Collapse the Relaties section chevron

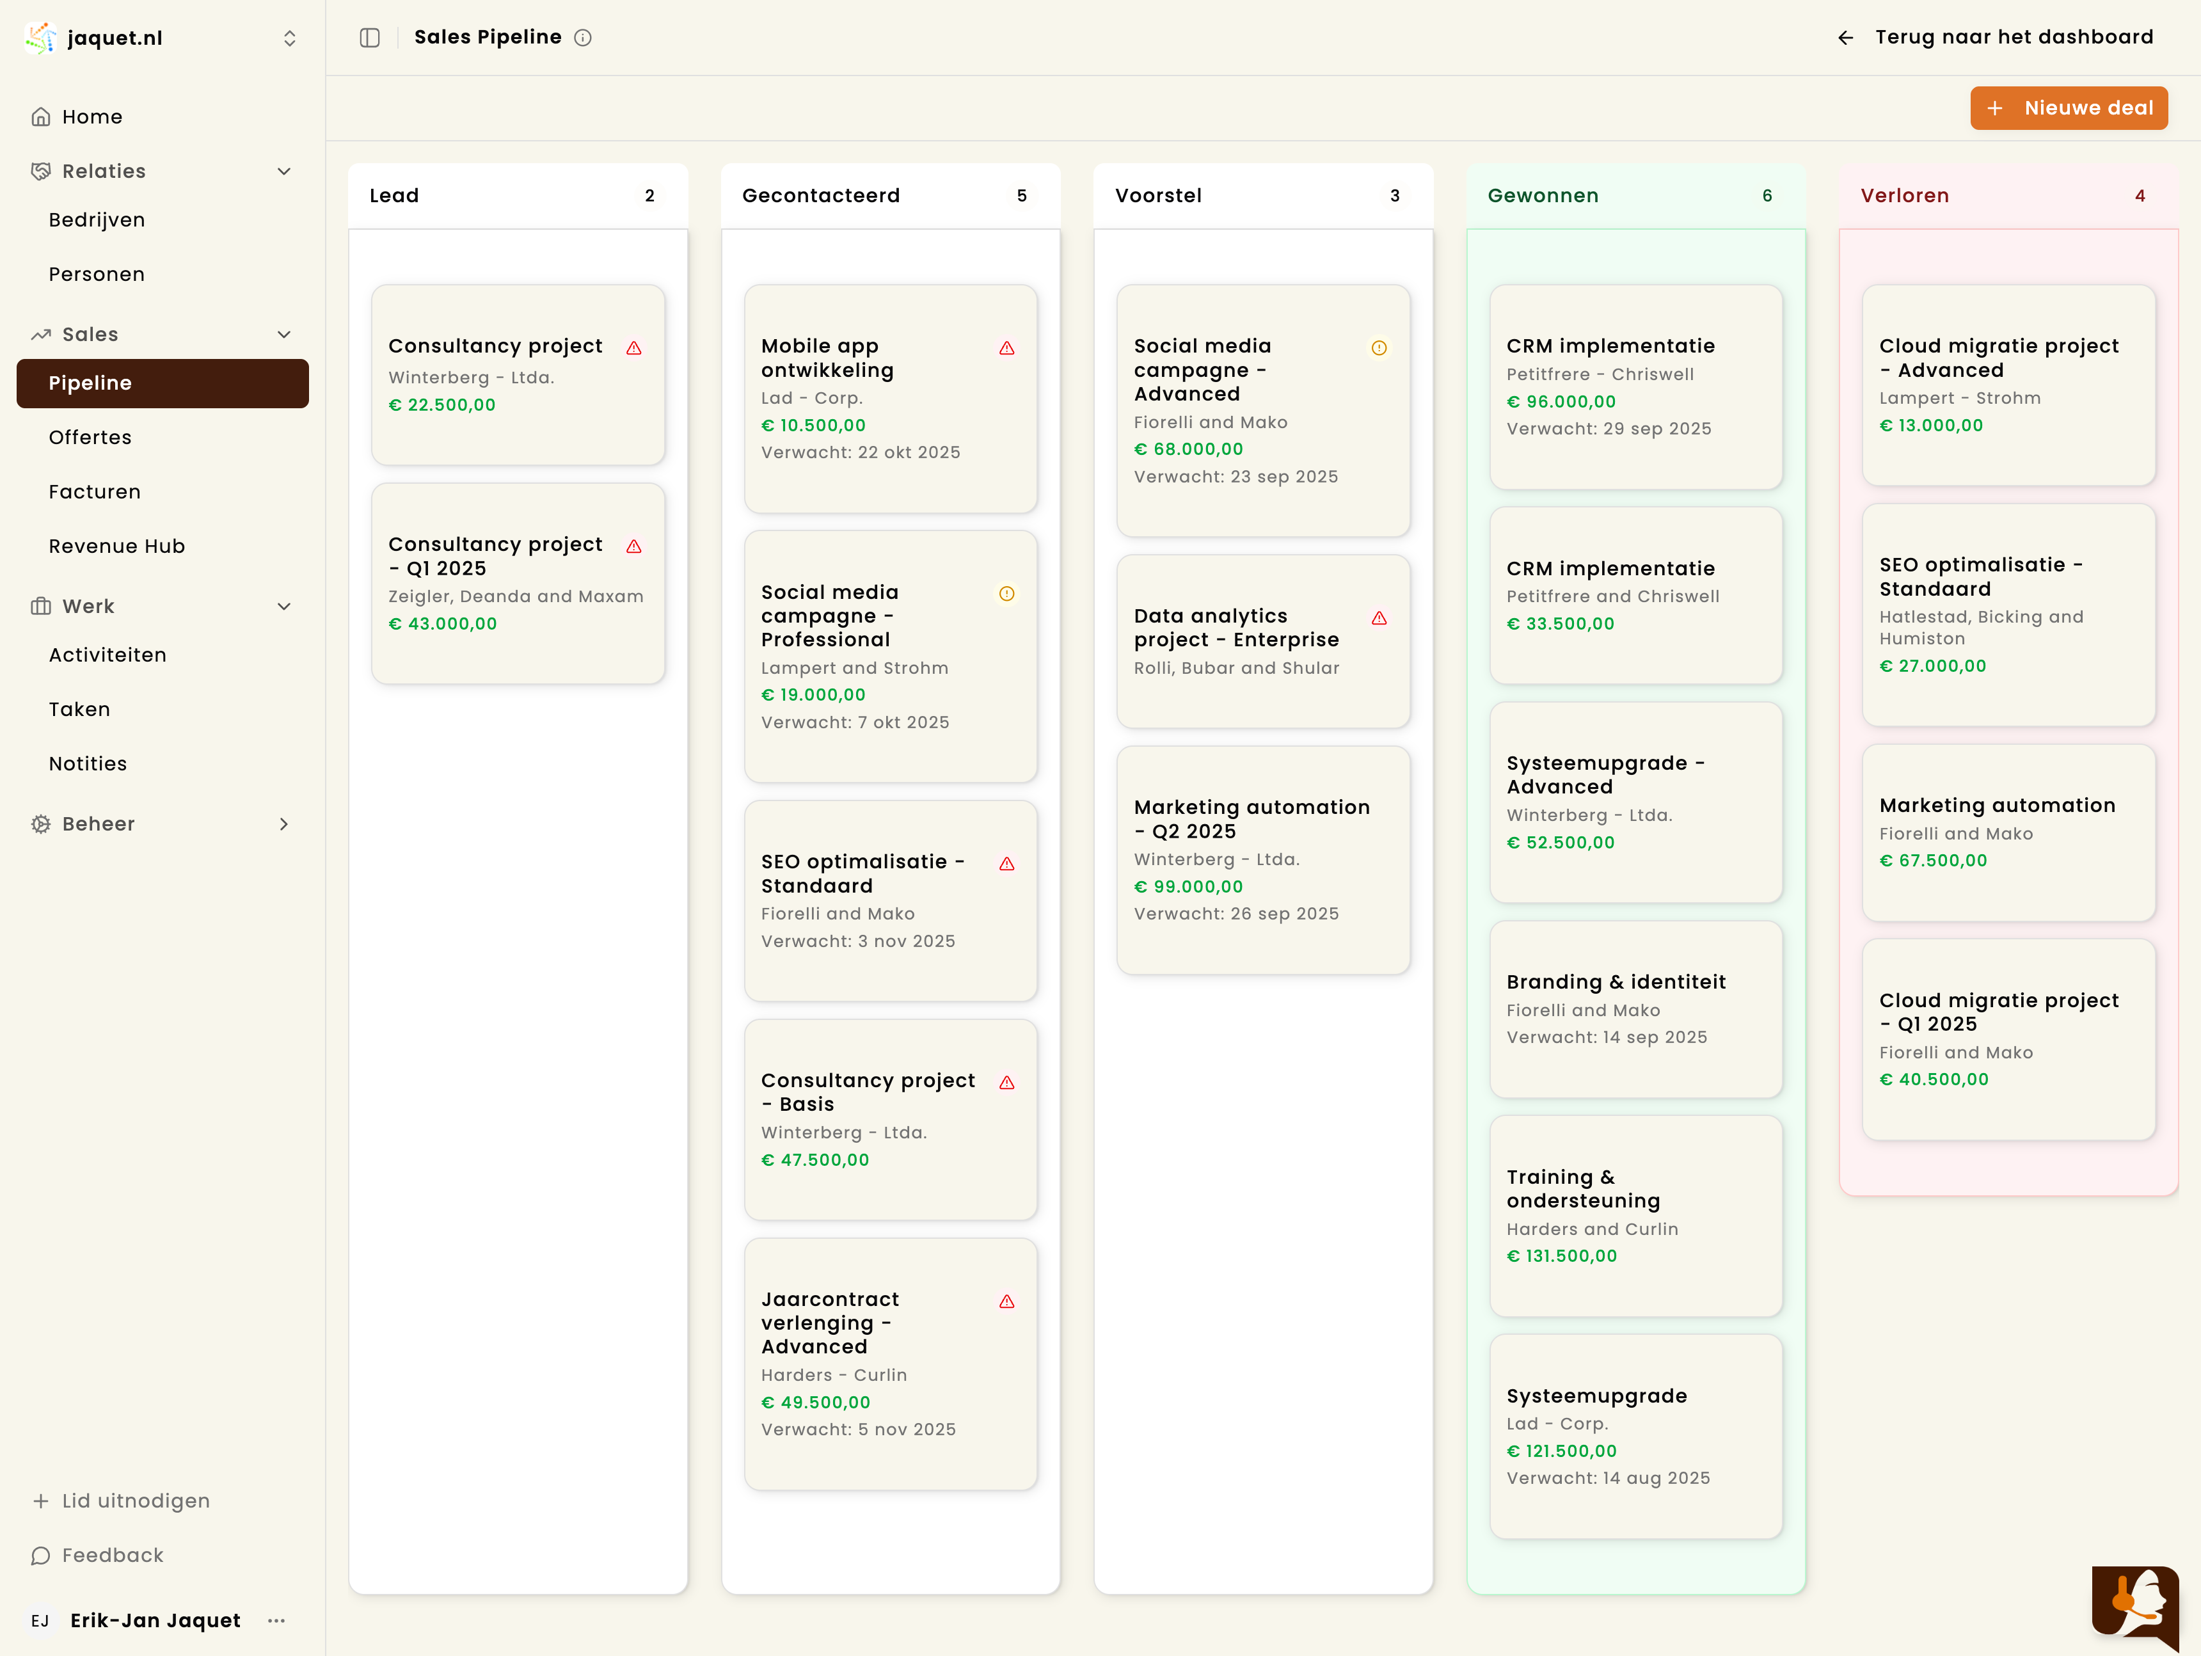click(283, 171)
